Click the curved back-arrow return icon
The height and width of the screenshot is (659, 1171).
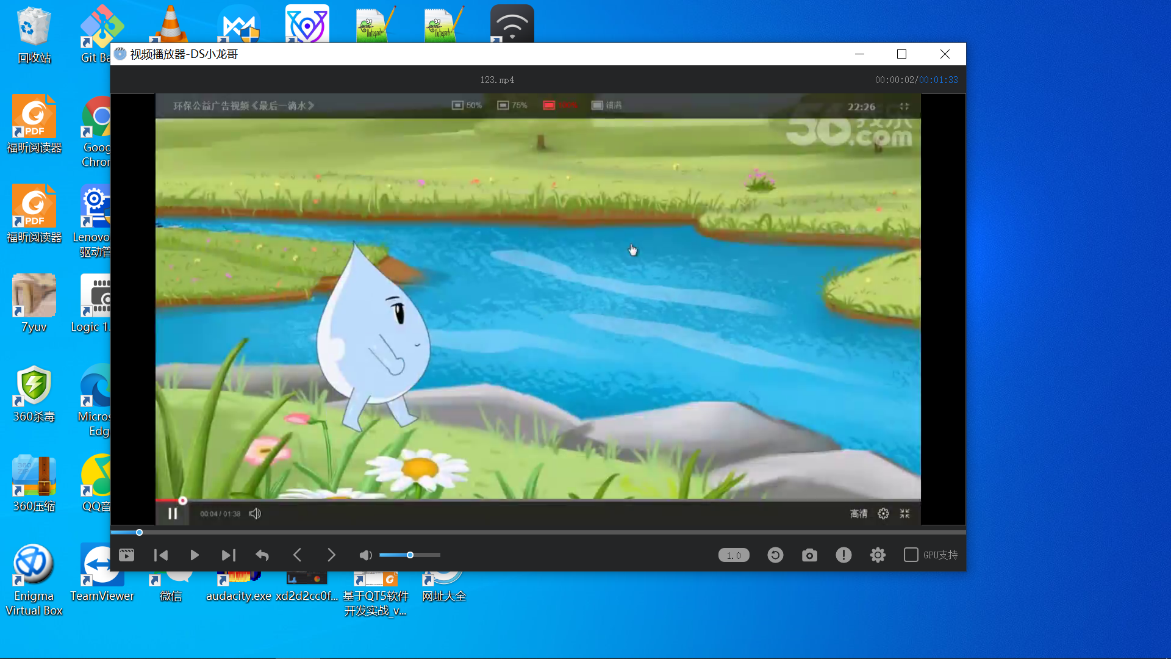point(262,555)
